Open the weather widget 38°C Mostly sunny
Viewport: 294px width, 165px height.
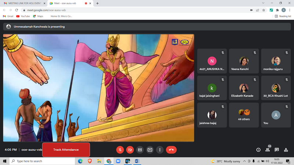click(x=226, y=161)
